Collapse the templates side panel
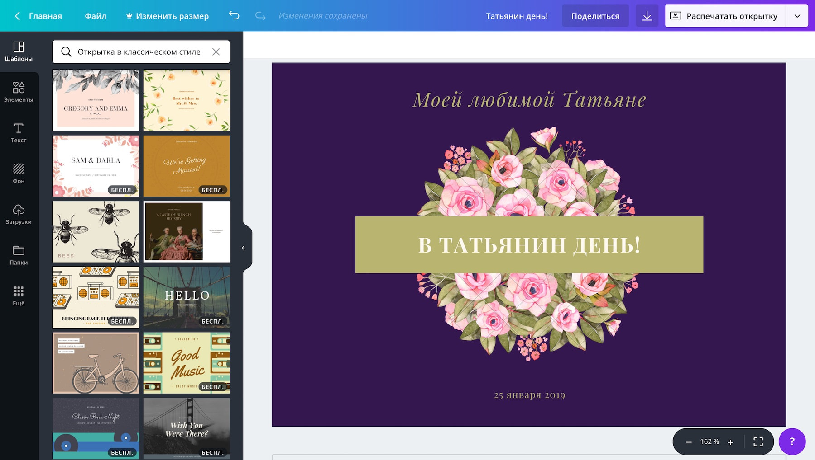This screenshot has width=815, height=460. point(244,248)
